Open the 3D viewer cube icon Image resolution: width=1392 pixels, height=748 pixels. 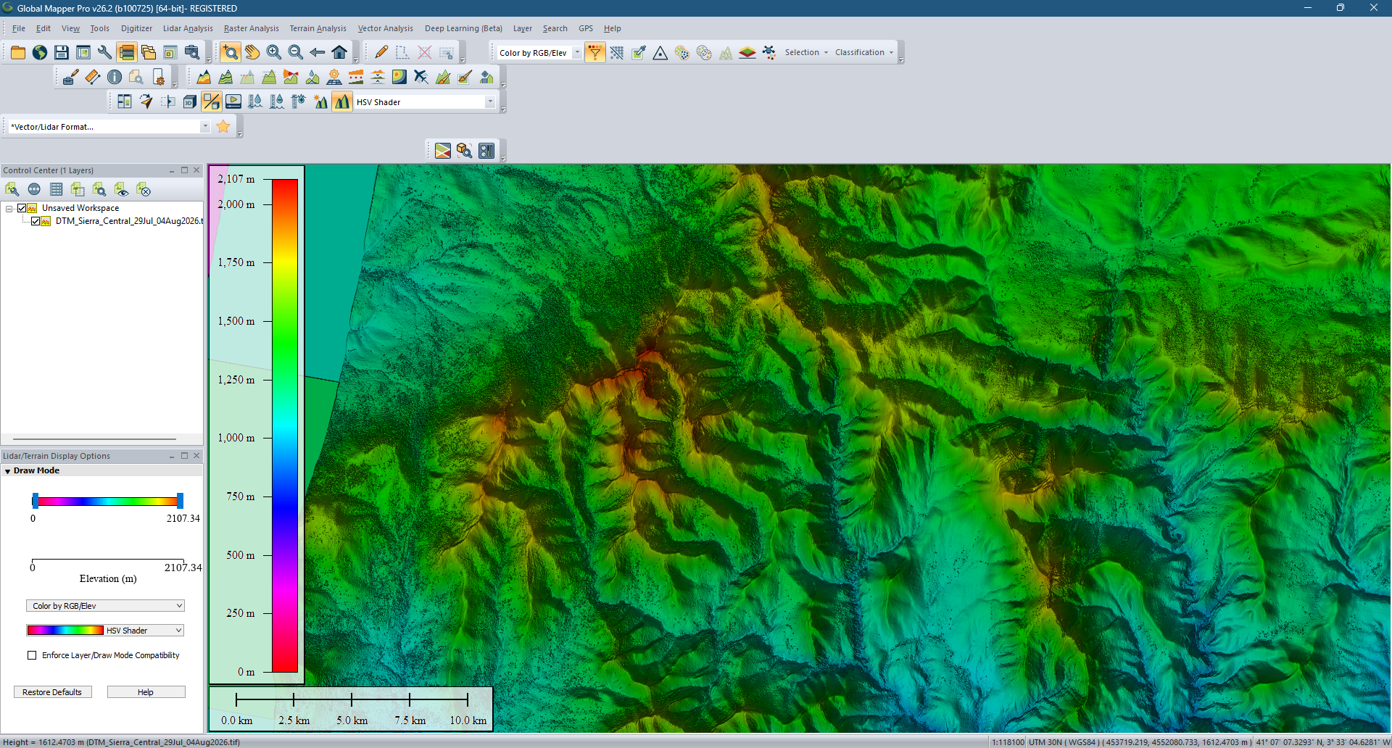pyautogui.click(x=190, y=101)
